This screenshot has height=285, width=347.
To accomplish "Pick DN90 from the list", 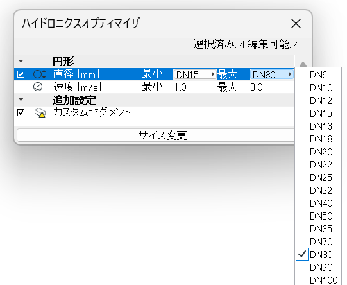I will click(318, 268).
